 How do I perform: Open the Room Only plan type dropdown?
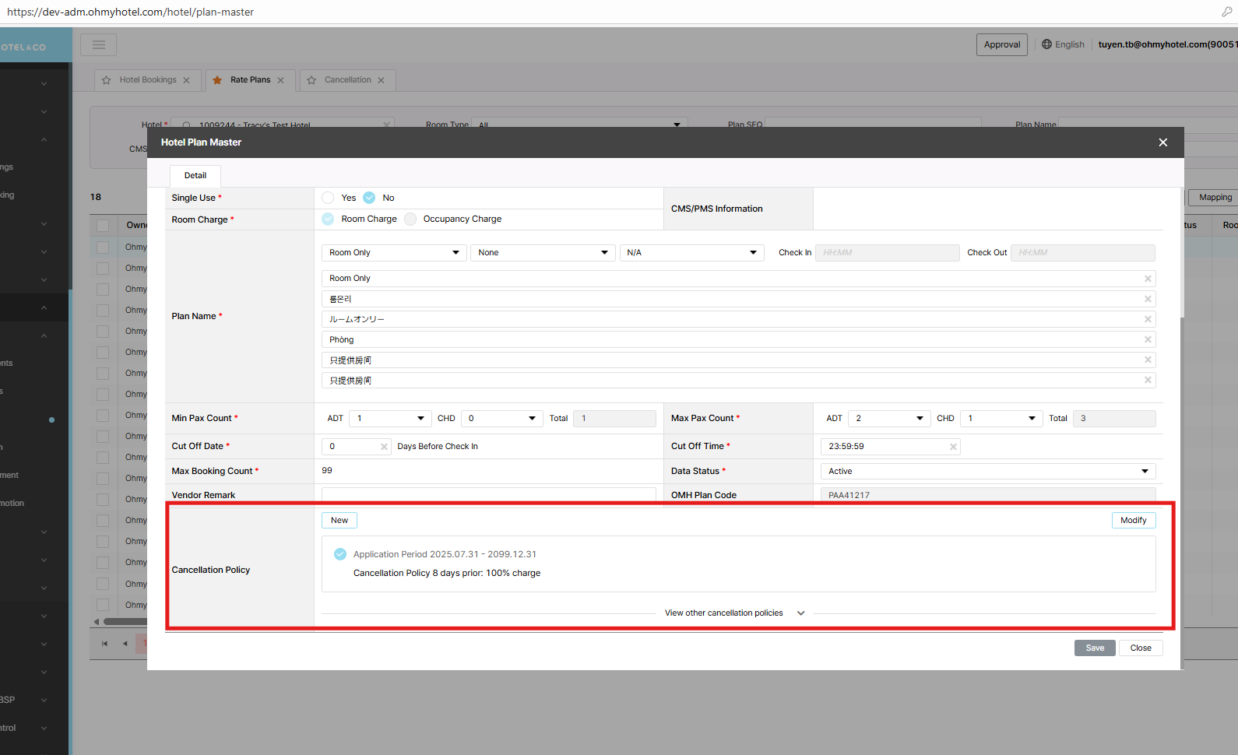(394, 253)
